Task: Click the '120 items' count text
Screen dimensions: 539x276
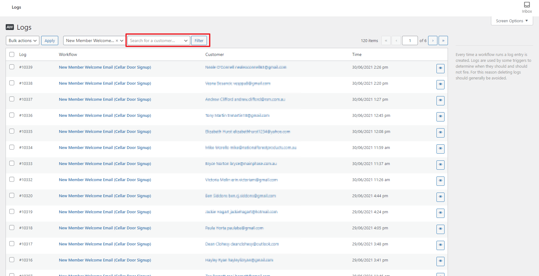Action: [x=369, y=40]
